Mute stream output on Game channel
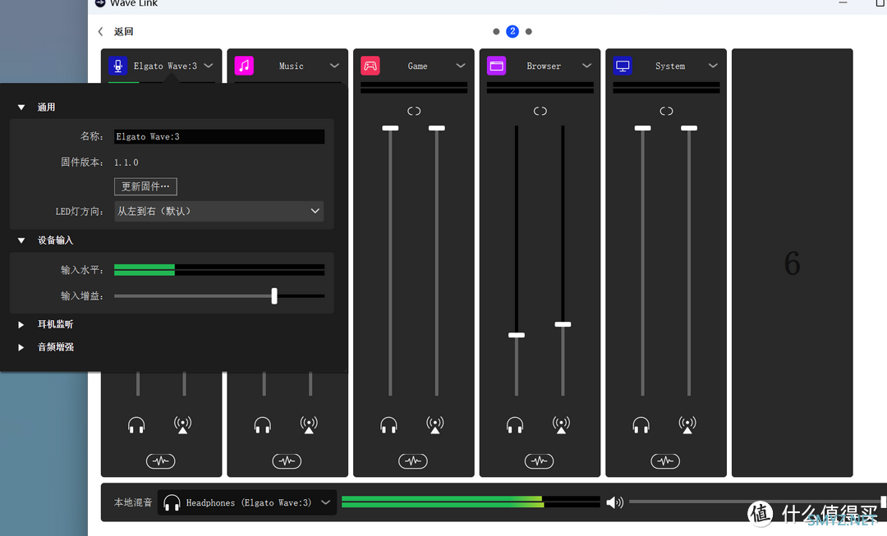Image resolution: width=887 pixels, height=536 pixels. point(435,425)
